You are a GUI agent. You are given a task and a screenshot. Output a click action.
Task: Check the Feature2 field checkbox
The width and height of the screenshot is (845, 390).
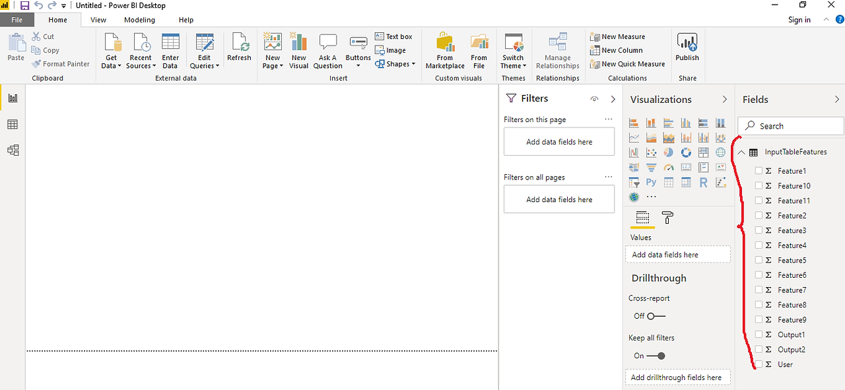[x=759, y=216]
